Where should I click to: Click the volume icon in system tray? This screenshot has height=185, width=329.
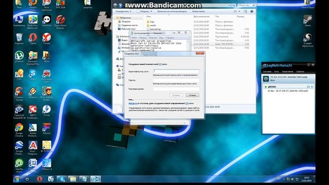[293, 179]
